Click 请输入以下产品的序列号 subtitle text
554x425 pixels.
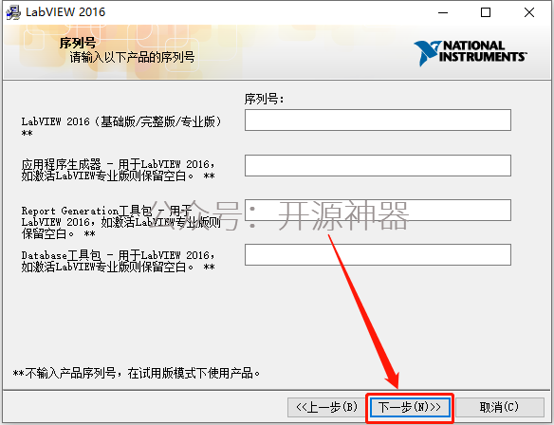(132, 57)
